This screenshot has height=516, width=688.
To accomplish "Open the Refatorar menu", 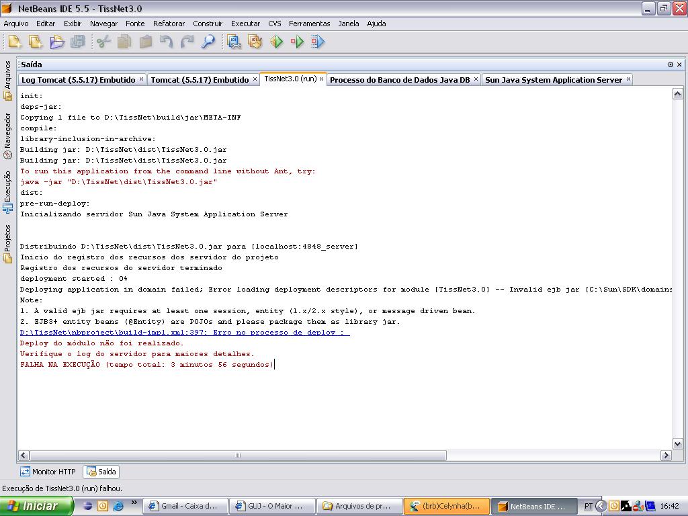I will tap(169, 24).
